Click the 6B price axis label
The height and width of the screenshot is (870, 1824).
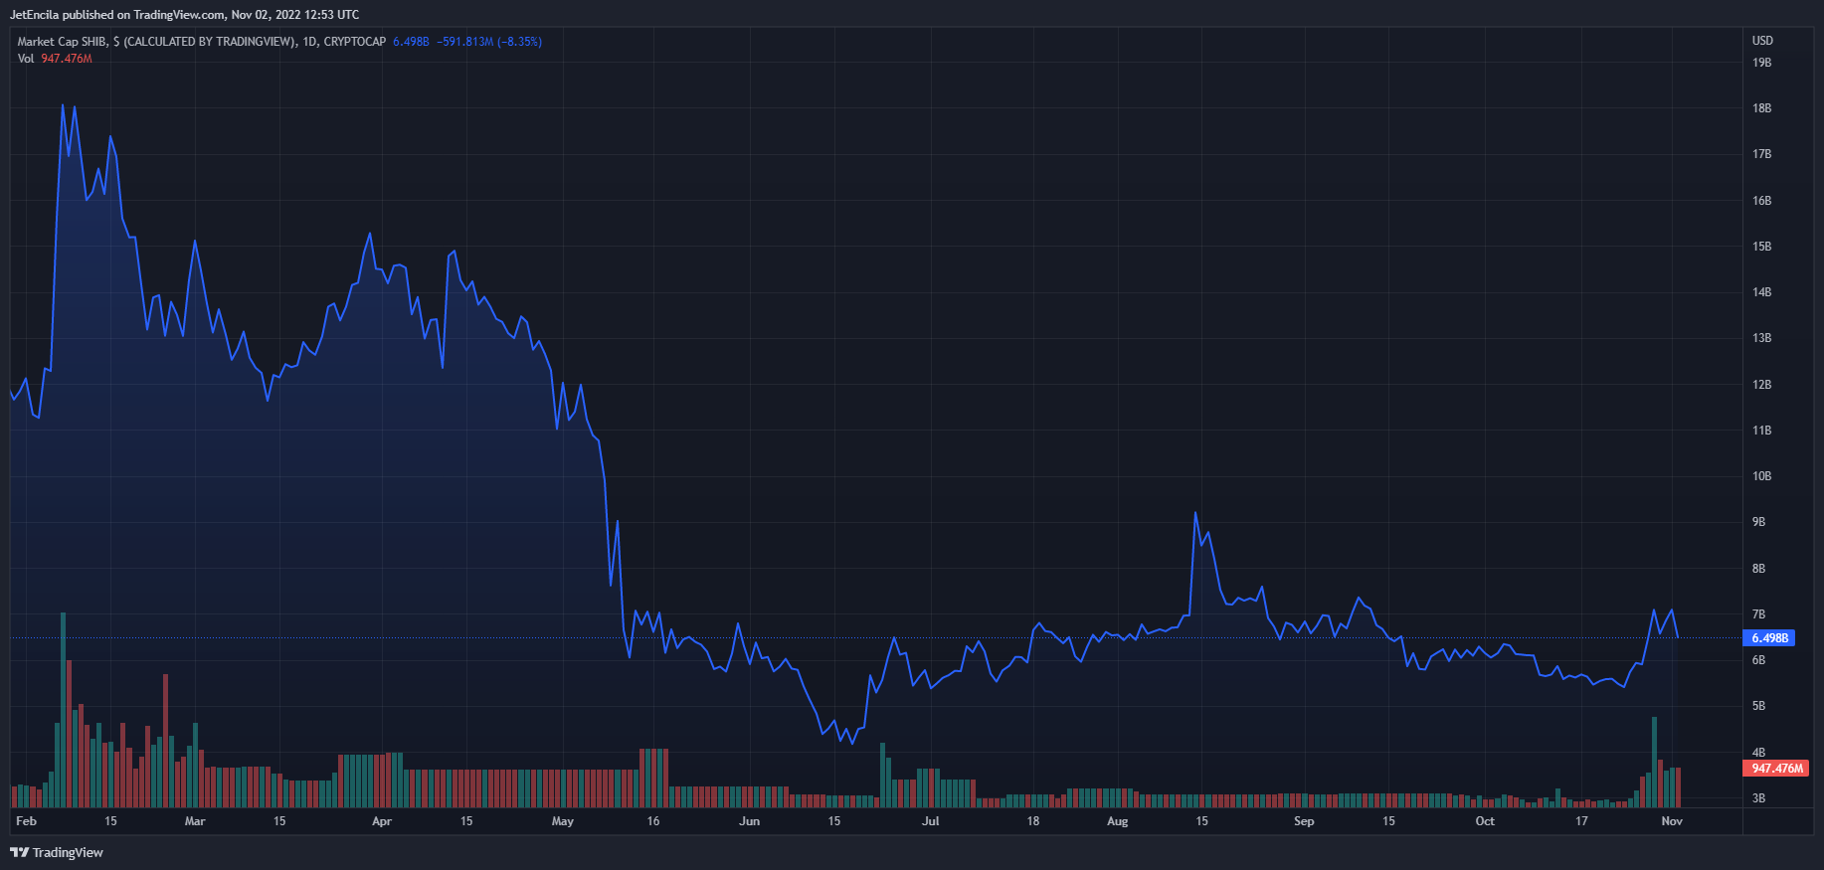pyautogui.click(x=1758, y=660)
